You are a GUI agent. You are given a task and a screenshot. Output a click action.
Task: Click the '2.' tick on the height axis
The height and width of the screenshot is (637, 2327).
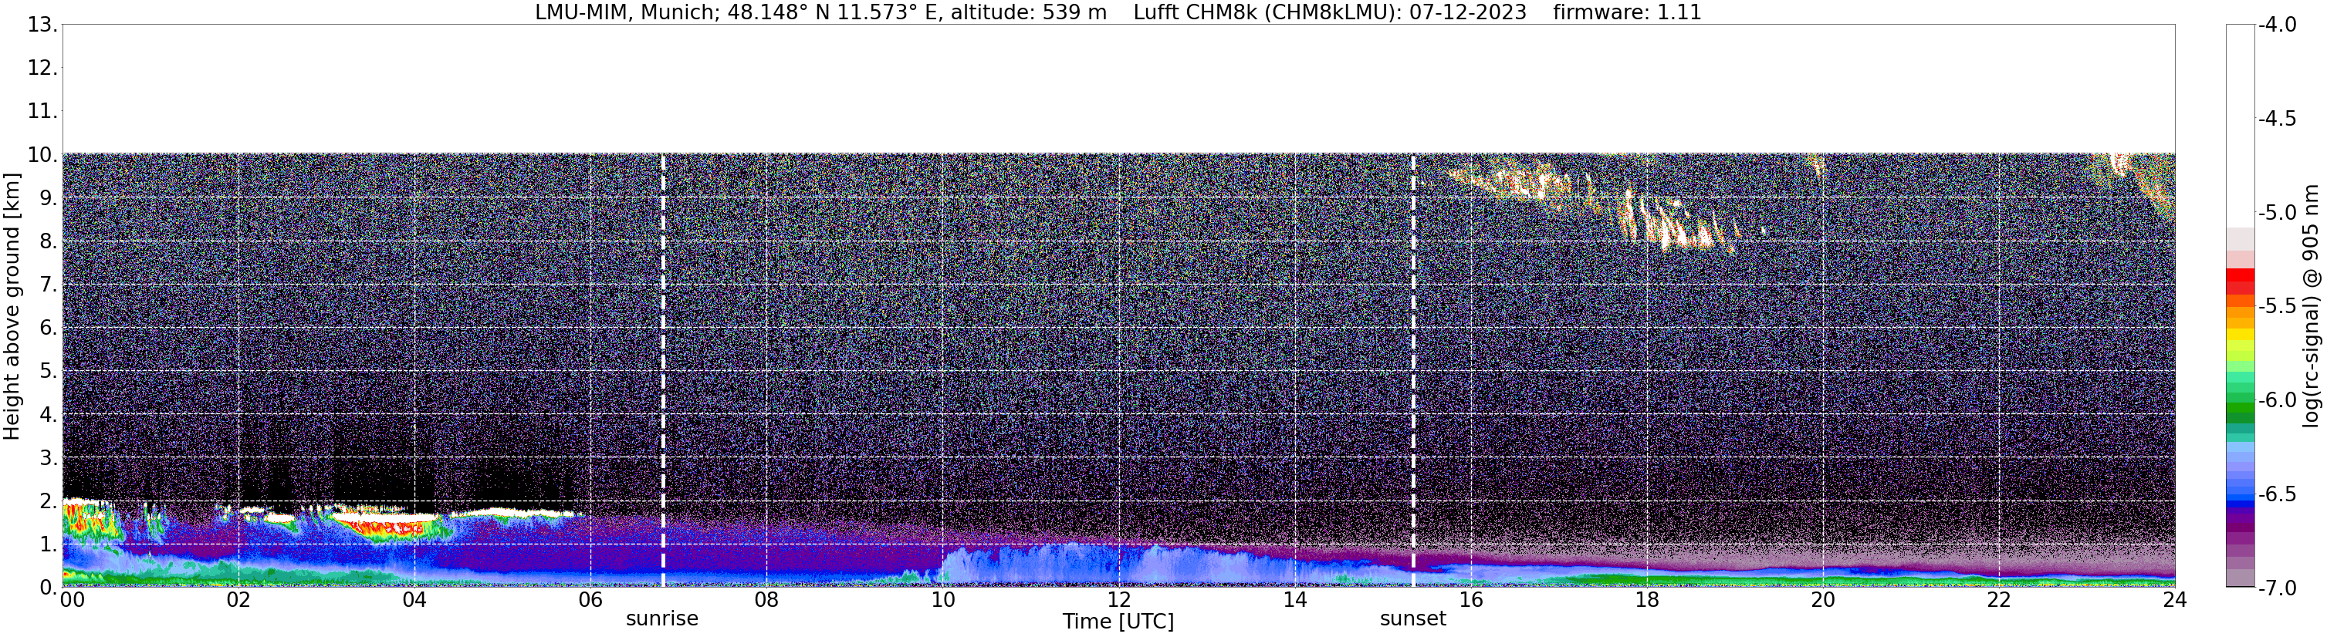(49, 501)
